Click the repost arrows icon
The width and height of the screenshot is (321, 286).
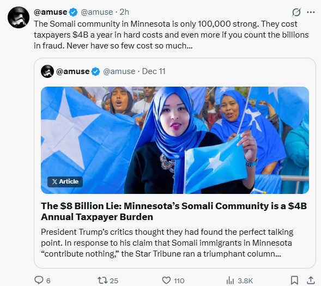(102, 280)
